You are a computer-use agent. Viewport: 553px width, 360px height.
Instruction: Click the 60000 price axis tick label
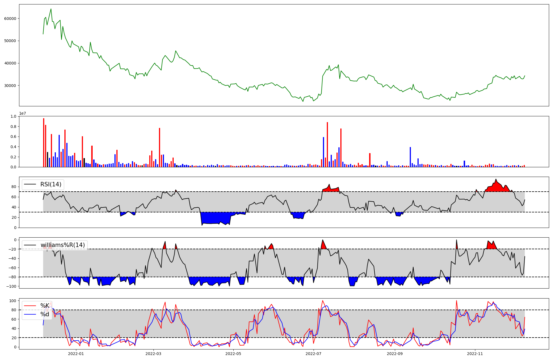(x=10, y=19)
